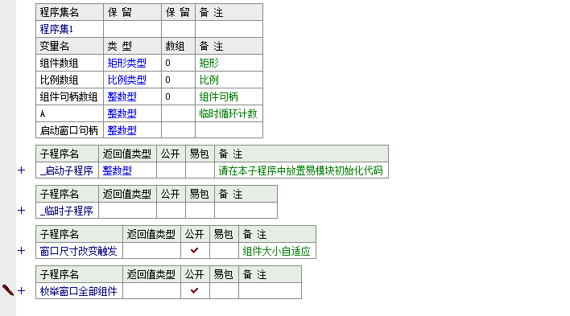Click the empty 易包 cell of 窗口尺寸改变触发
This screenshot has width=570, height=316.
(x=224, y=251)
